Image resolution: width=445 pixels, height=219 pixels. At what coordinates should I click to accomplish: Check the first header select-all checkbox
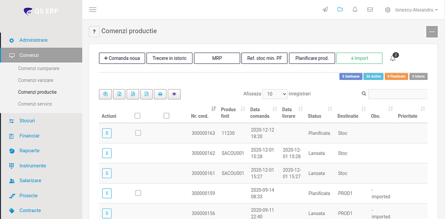137,116
